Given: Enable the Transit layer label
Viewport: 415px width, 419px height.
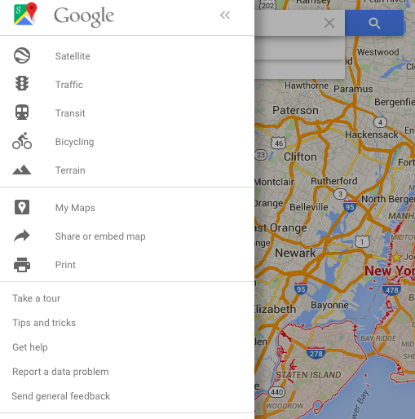Looking at the screenshot, I should (x=70, y=113).
